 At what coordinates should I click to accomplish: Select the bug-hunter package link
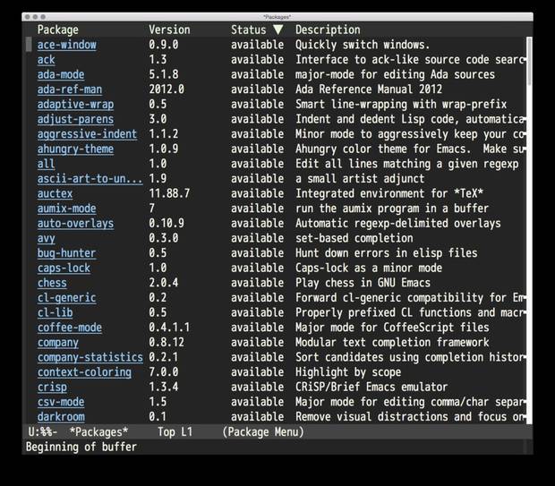point(66,253)
